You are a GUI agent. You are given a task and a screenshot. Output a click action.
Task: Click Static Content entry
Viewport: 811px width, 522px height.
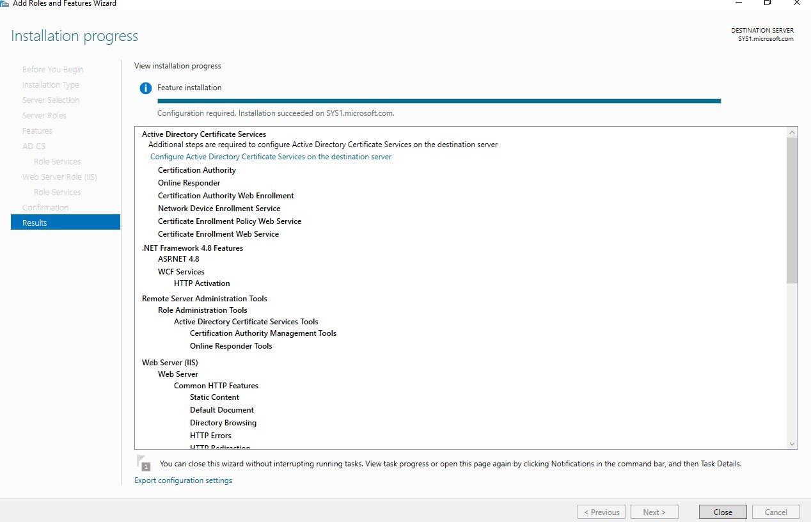click(214, 397)
